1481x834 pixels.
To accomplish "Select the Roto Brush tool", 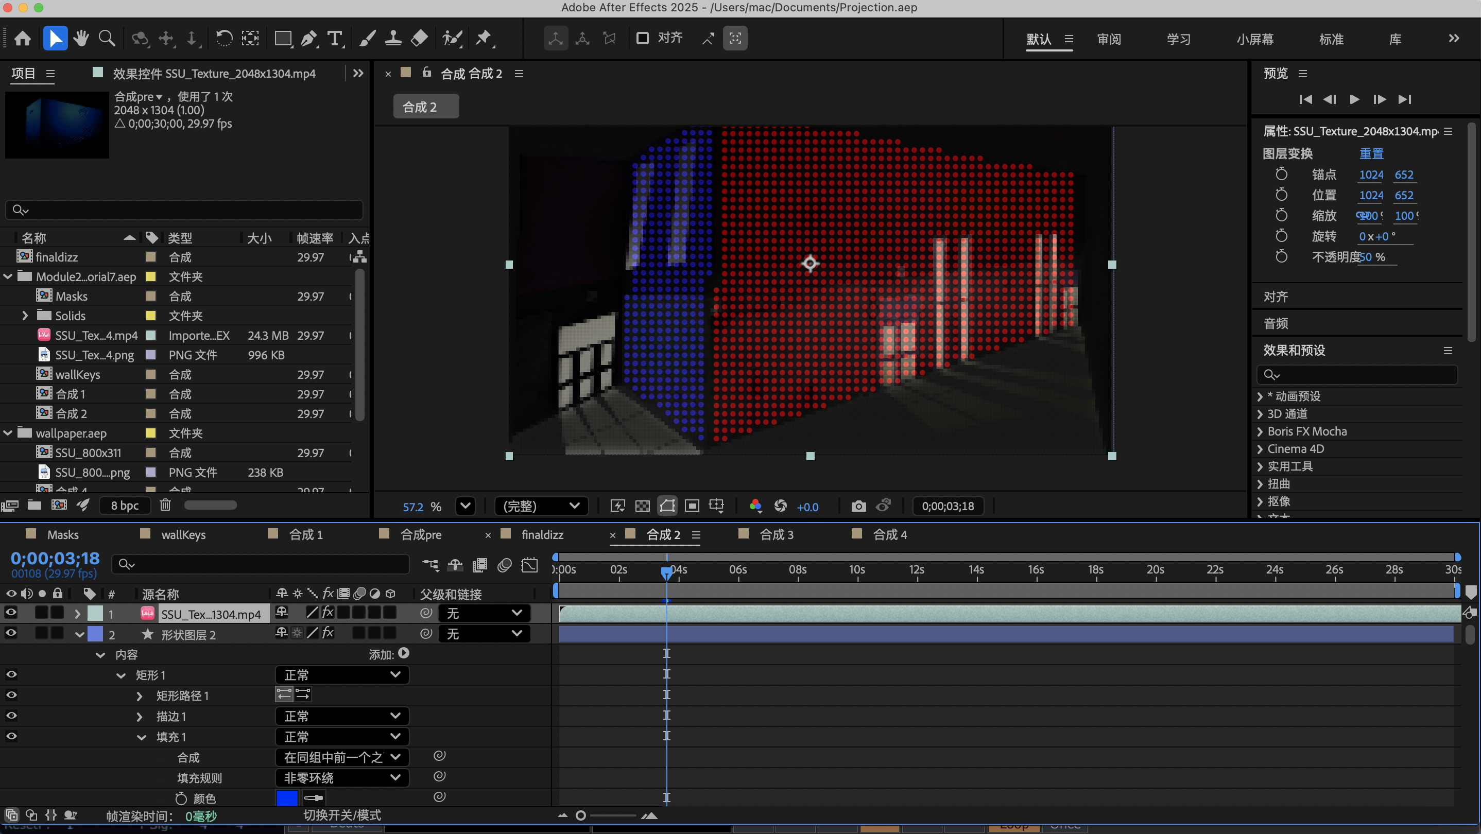I will (x=453, y=39).
